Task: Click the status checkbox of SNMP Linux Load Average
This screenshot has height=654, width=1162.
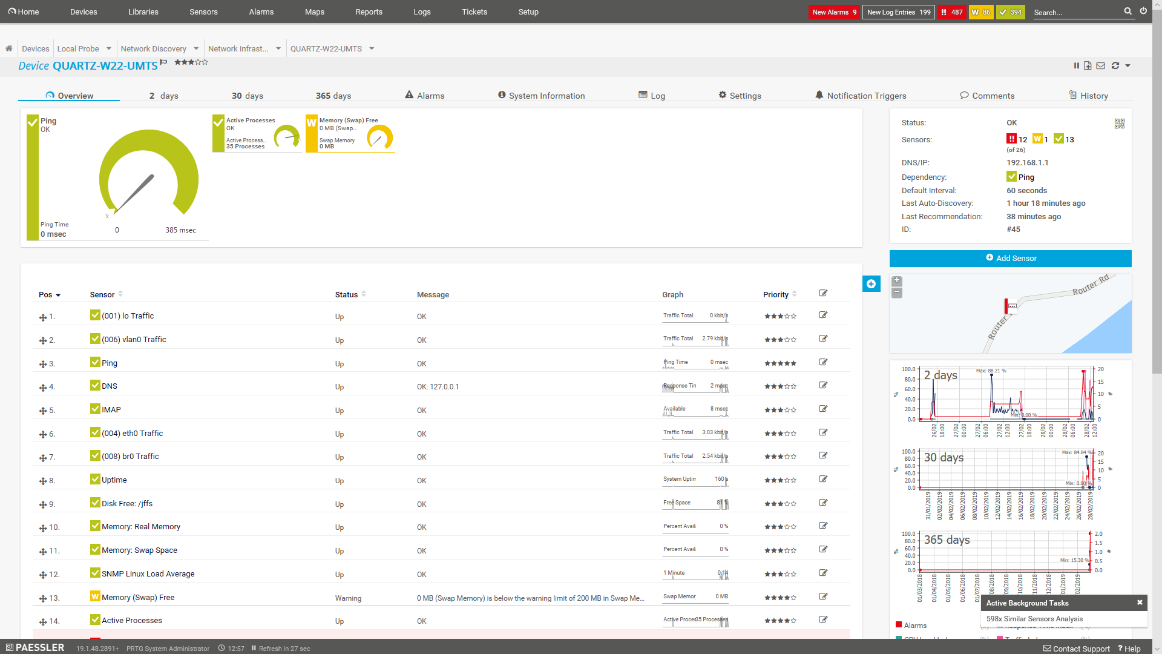Action: pyautogui.click(x=95, y=573)
